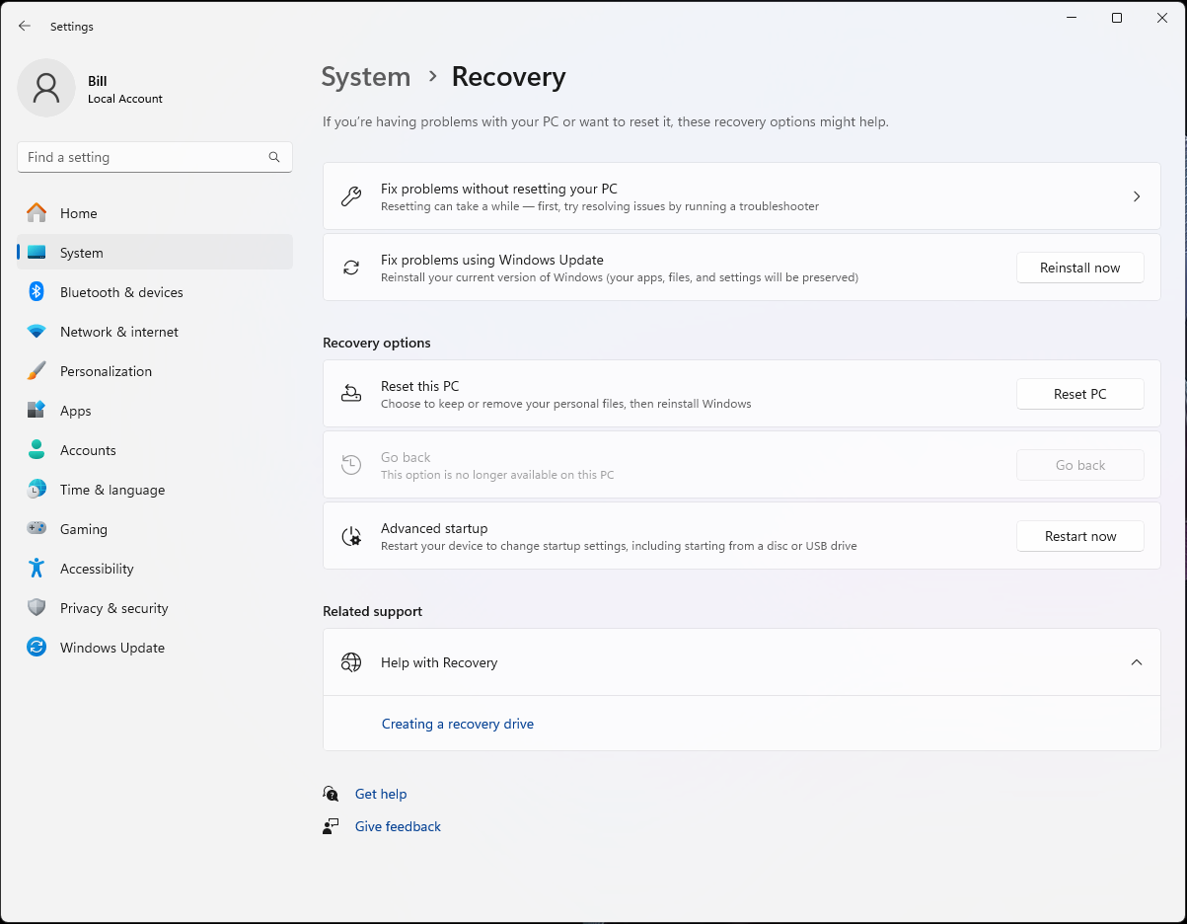Click the Reset PC button
The image size is (1187, 924).
(1080, 394)
